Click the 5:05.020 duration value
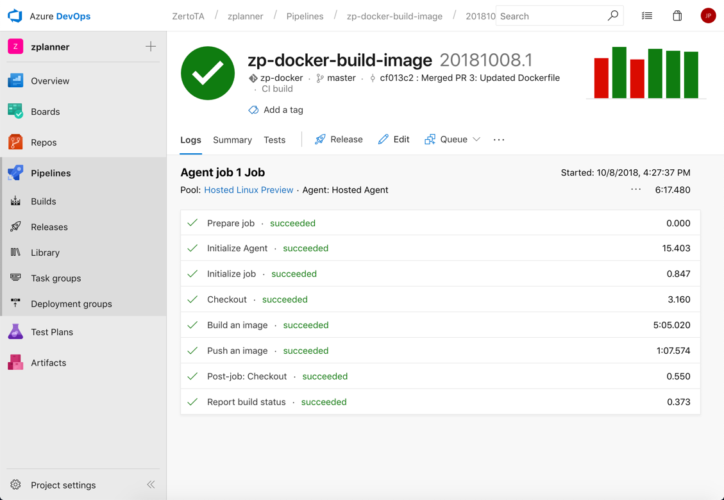This screenshot has height=500, width=724. point(672,325)
